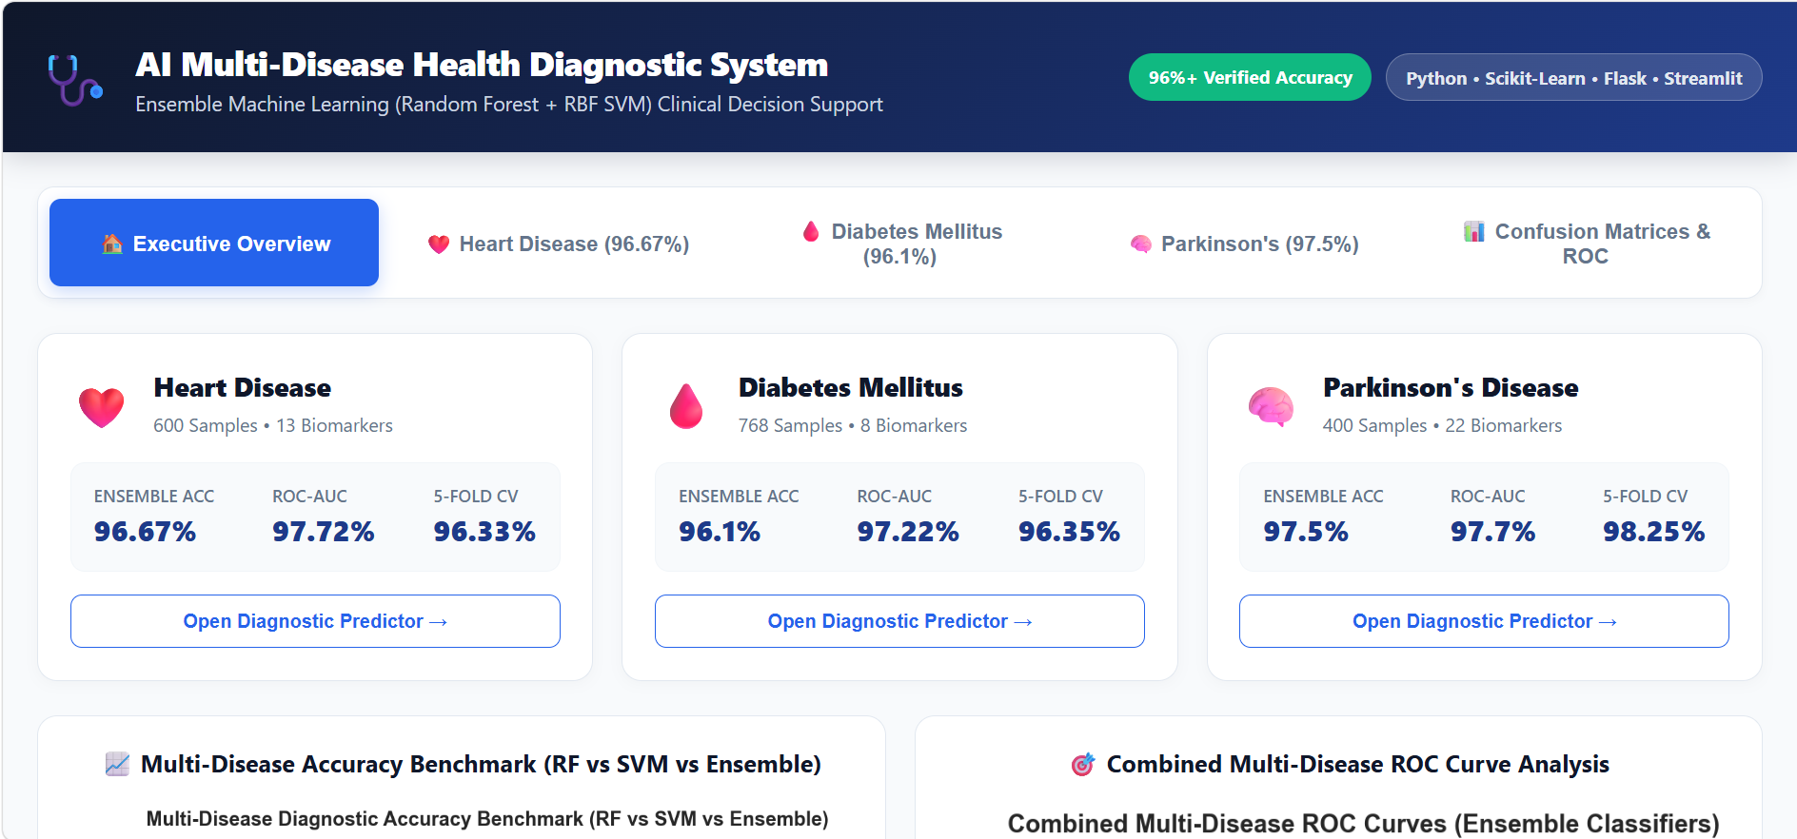
Task: Click the target icon beside ROC Curve Analysis
Action: [1083, 764]
